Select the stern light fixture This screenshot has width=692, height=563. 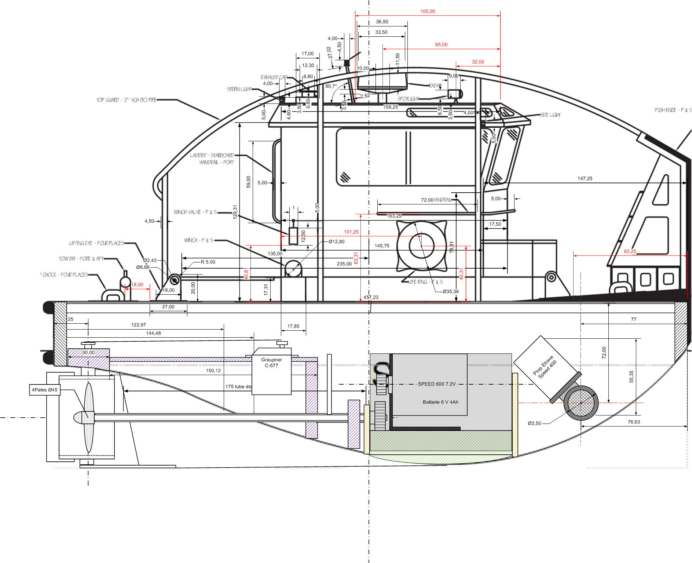[282, 101]
